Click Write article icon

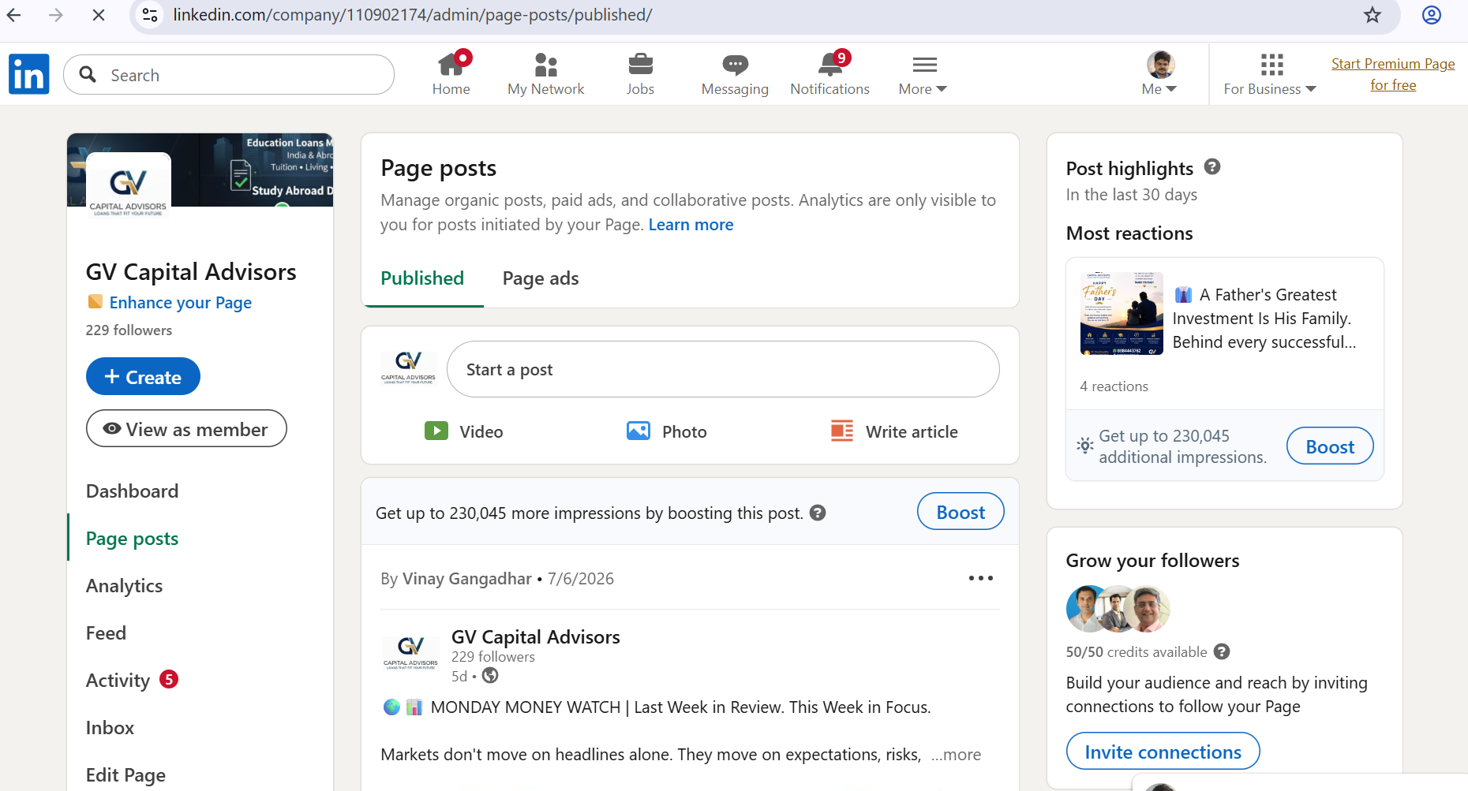(842, 431)
